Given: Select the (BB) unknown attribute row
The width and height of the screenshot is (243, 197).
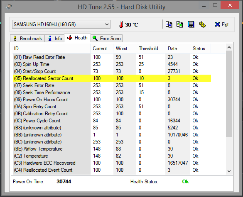Looking at the screenshot, I should (x=112, y=135).
